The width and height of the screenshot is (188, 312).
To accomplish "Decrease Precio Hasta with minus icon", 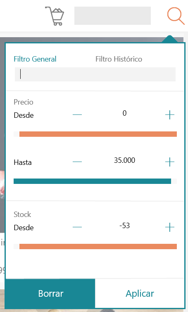I will point(77,162).
